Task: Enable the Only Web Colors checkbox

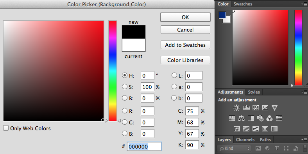Action: click(x=6, y=128)
